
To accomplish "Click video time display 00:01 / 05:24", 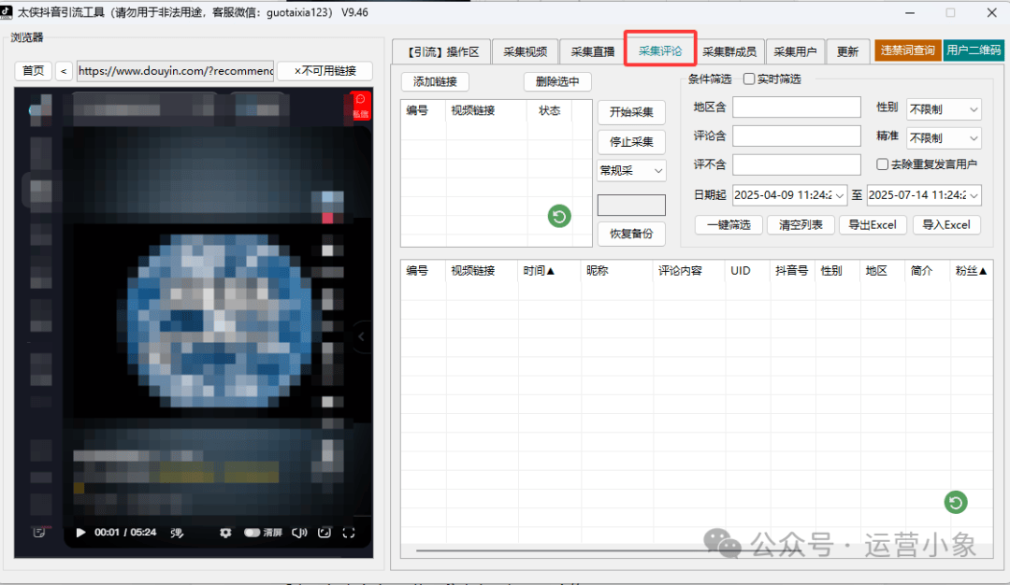I will 125,533.
